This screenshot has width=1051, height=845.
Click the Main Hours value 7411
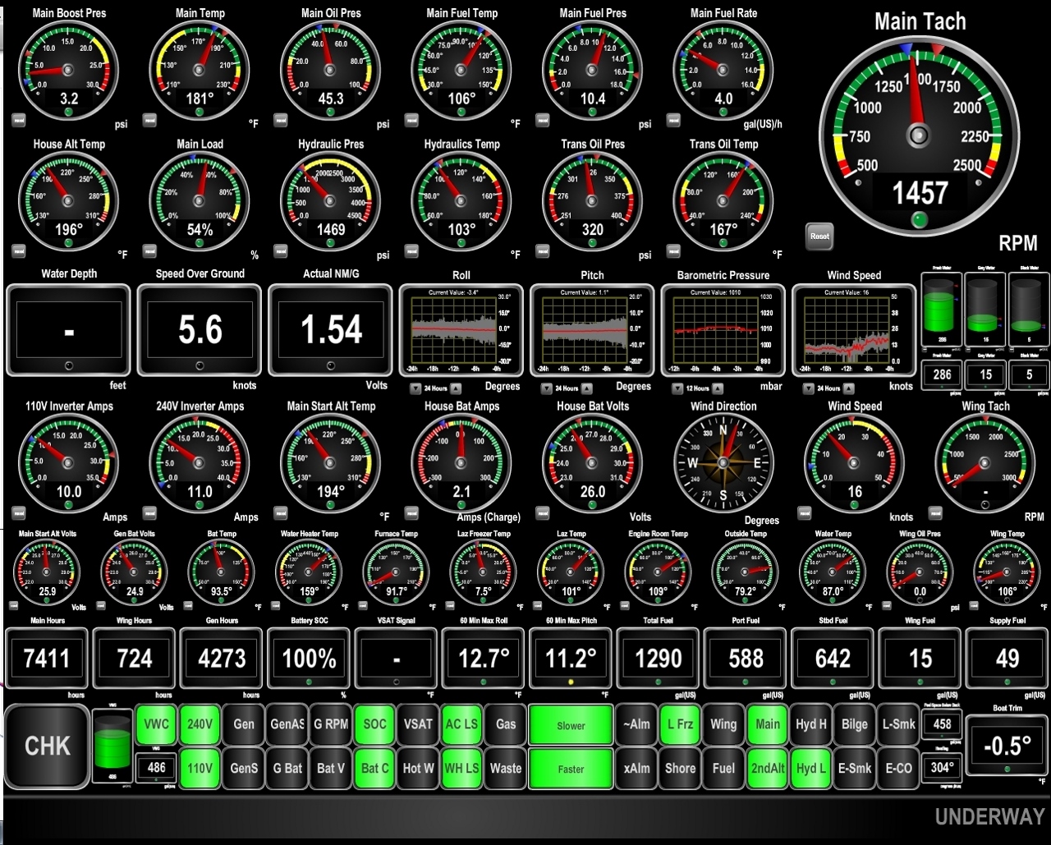coord(47,659)
